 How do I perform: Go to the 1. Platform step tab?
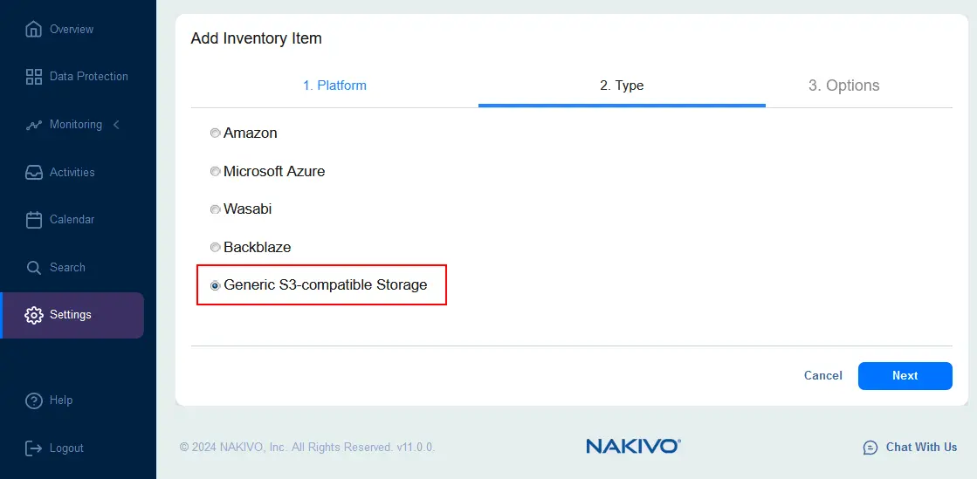tap(334, 86)
